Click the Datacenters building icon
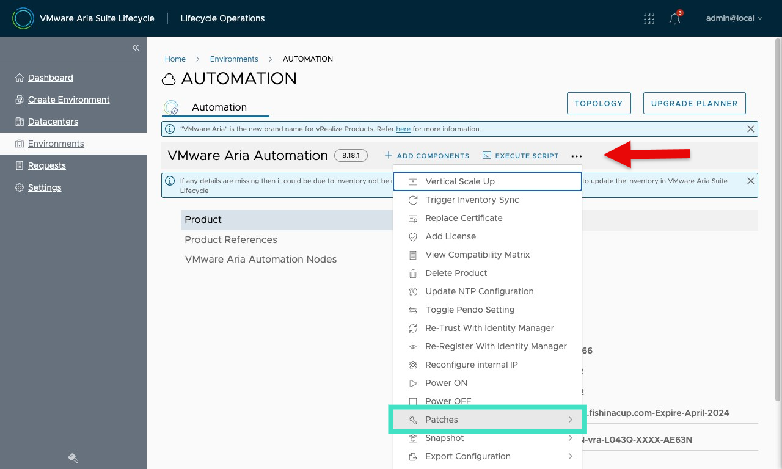 [20, 122]
